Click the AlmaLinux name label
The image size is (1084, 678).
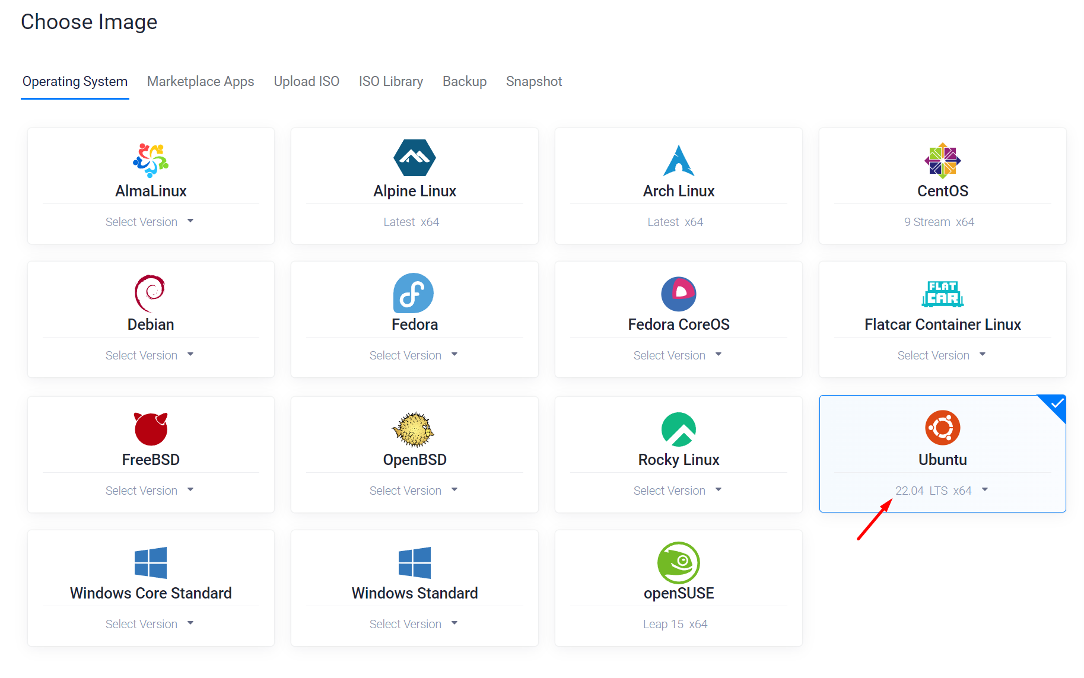coord(151,191)
